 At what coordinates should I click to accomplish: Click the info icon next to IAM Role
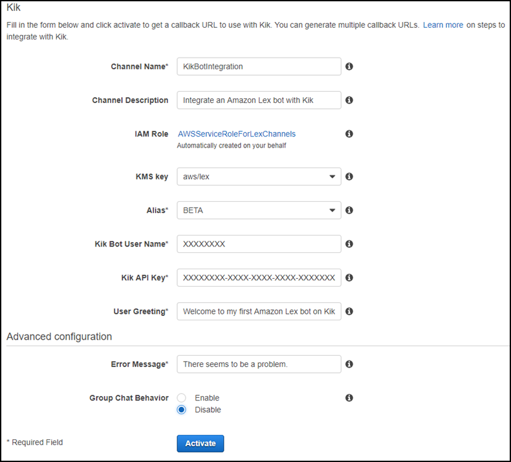[x=349, y=134]
